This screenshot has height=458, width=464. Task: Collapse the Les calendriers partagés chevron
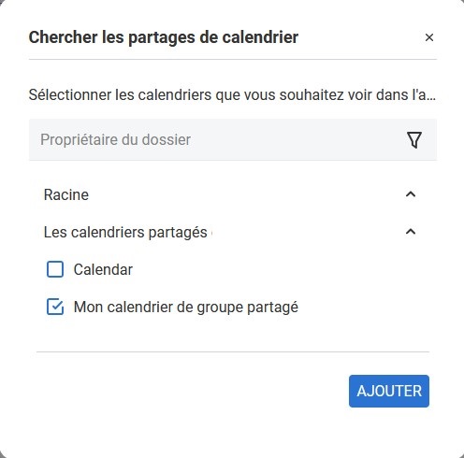(x=411, y=232)
